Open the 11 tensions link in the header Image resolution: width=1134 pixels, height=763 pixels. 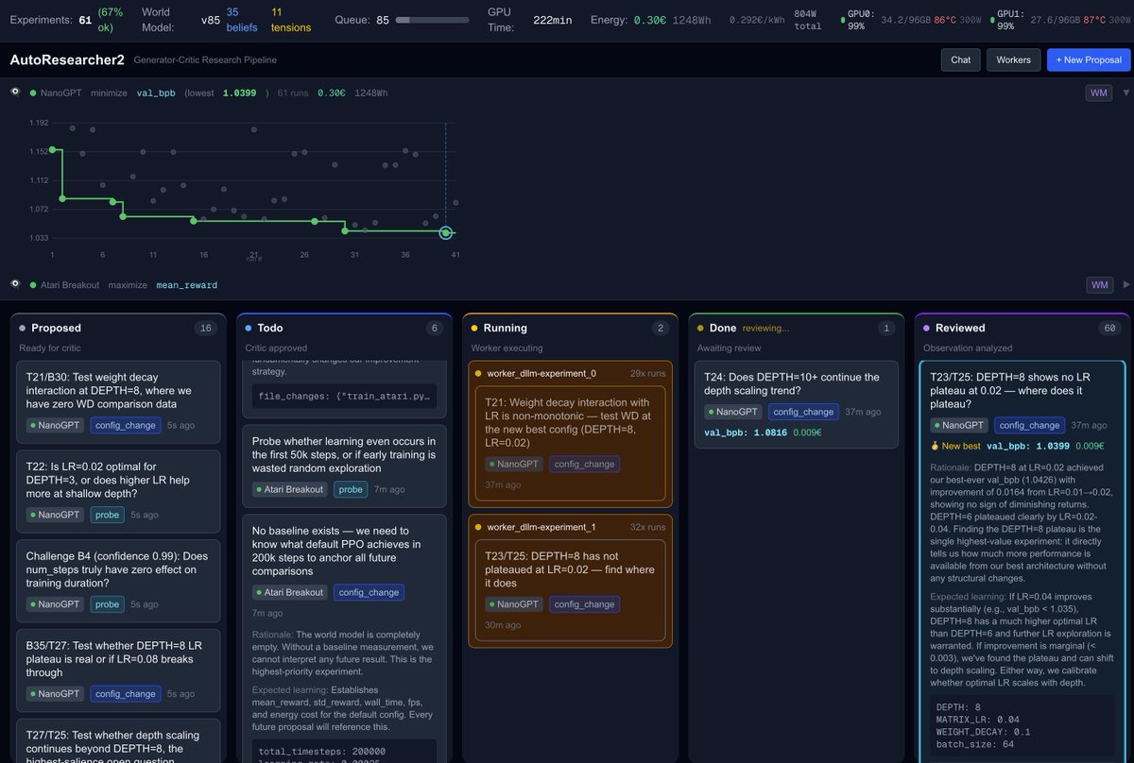click(x=291, y=21)
